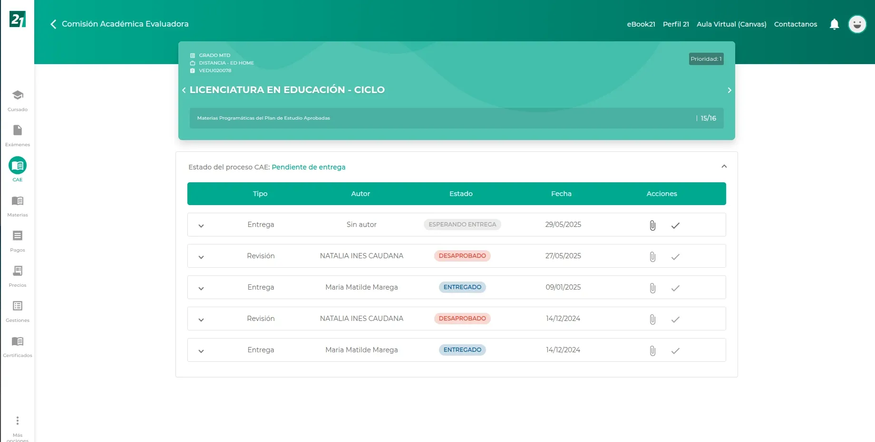Click the paperclip on the 09/01/2025 Entrega row
The image size is (875, 442).
point(652,288)
